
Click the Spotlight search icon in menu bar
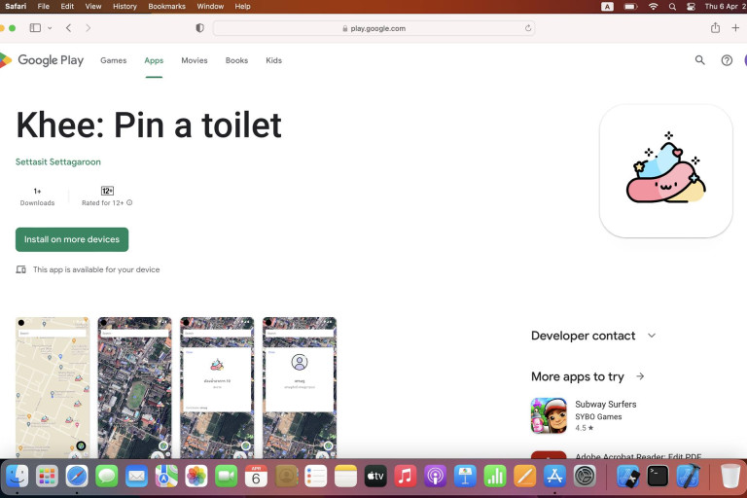click(x=672, y=6)
